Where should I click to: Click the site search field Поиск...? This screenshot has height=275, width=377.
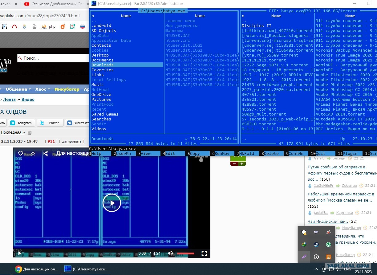(x=52, y=58)
